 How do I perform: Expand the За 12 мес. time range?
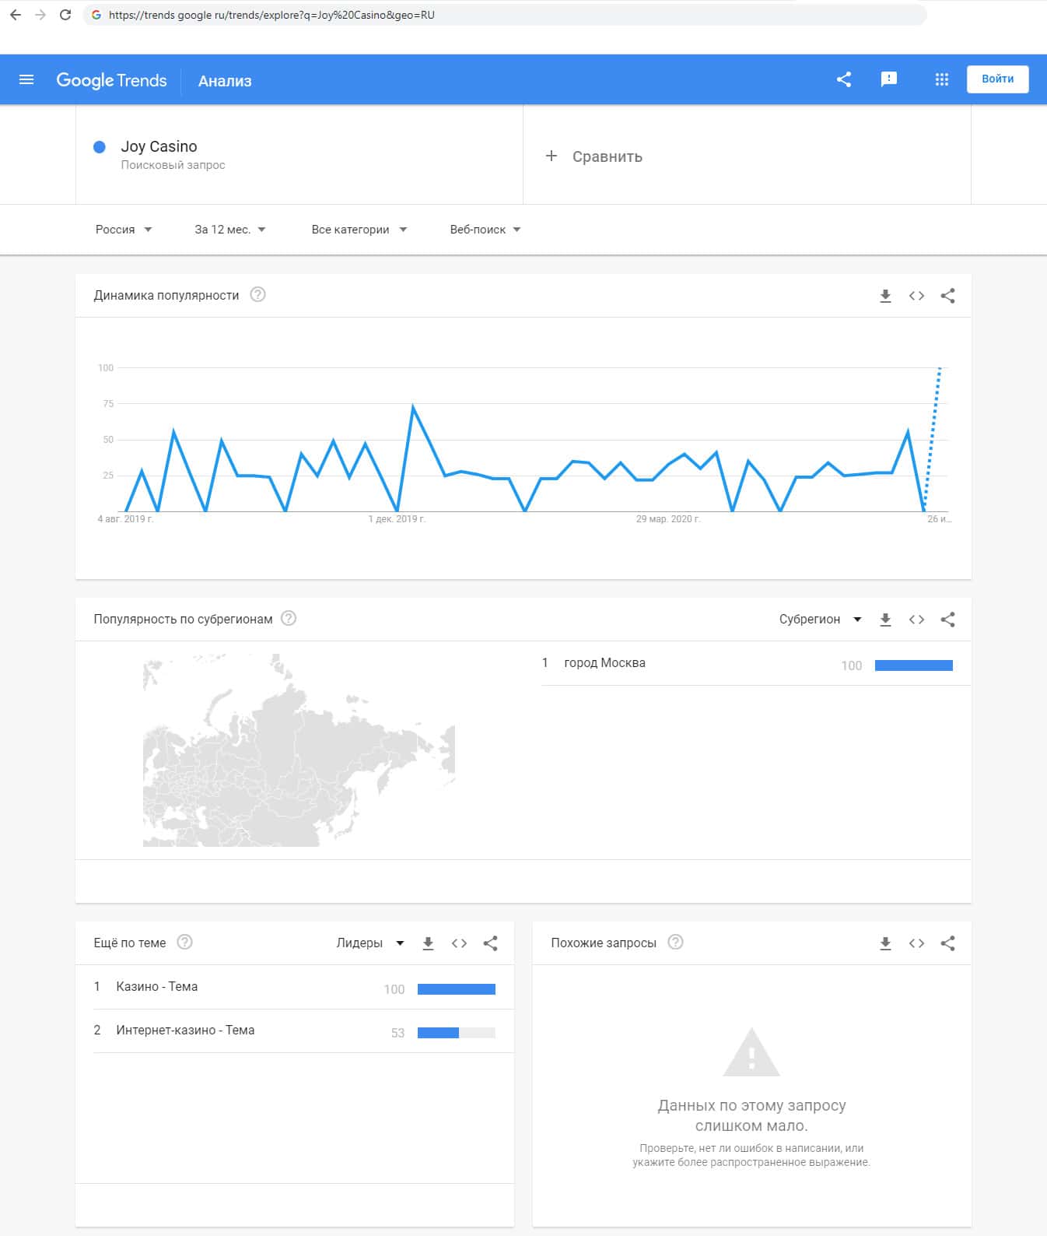(229, 230)
